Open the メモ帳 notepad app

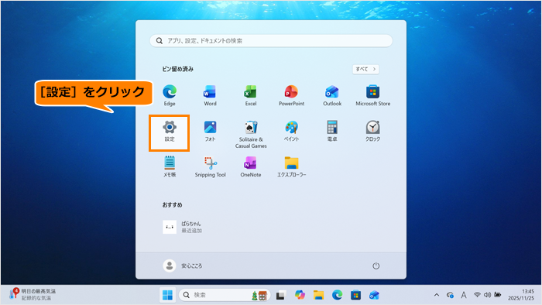click(x=170, y=166)
